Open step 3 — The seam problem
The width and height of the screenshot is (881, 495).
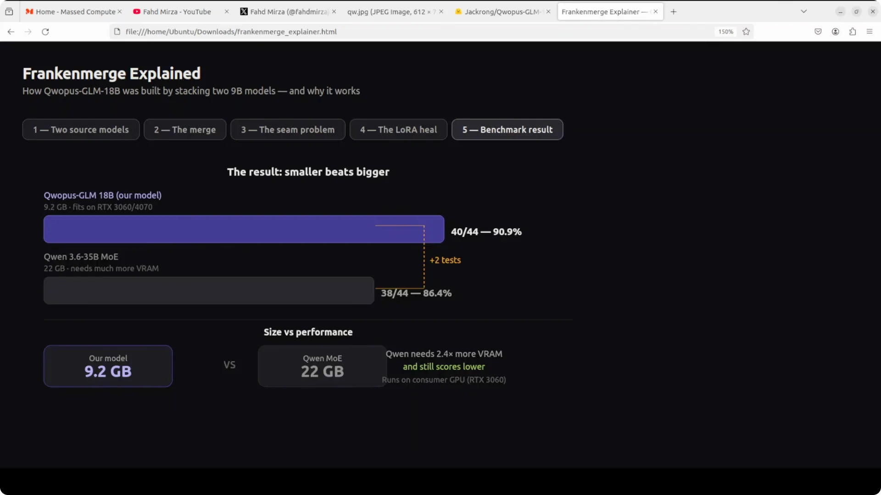[288, 130]
